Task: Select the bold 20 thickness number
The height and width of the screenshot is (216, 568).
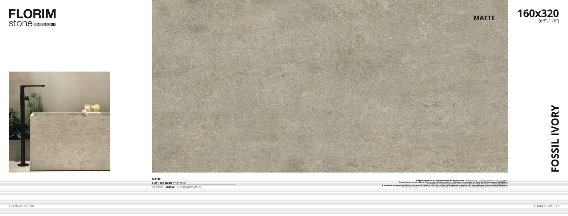Action: click(x=53, y=25)
